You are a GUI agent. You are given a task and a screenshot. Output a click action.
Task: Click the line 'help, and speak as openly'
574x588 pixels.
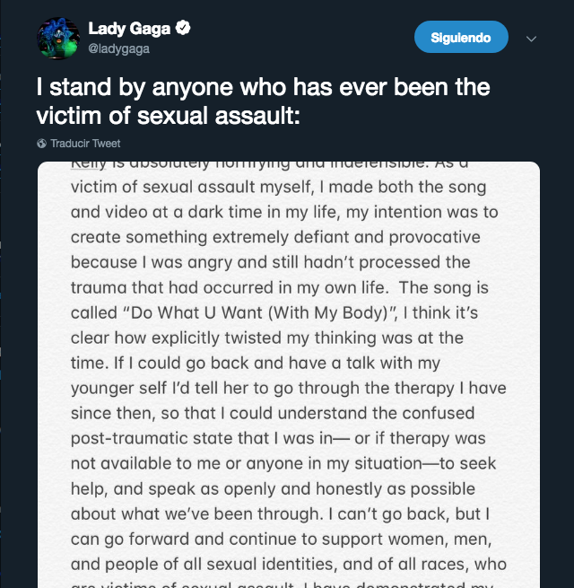(273, 489)
